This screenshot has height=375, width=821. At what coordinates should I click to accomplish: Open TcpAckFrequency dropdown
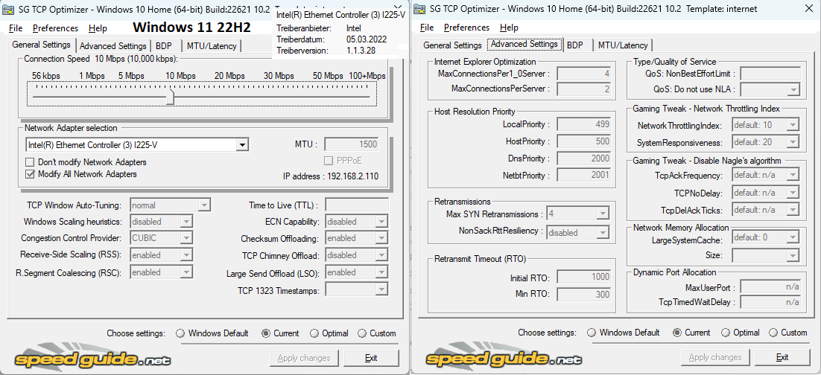click(x=793, y=176)
